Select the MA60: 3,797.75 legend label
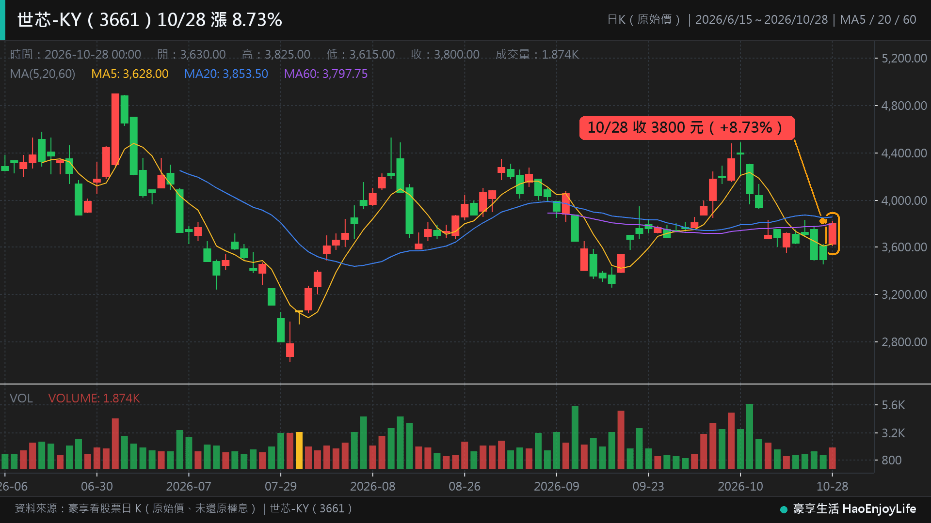Viewport: 931px width, 523px height. point(326,74)
